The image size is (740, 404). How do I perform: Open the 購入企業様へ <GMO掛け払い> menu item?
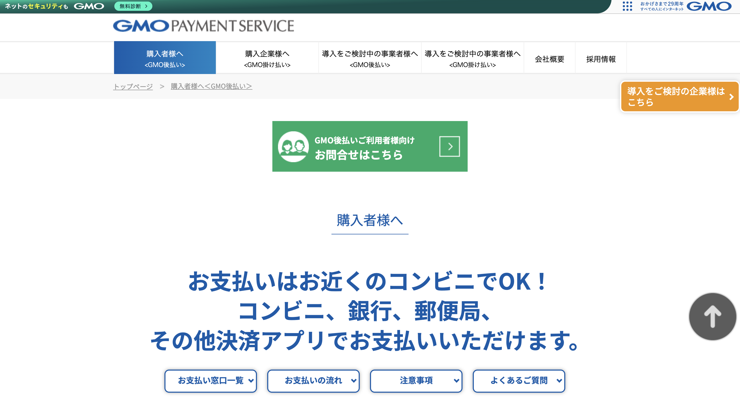click(x=267, y=58)
